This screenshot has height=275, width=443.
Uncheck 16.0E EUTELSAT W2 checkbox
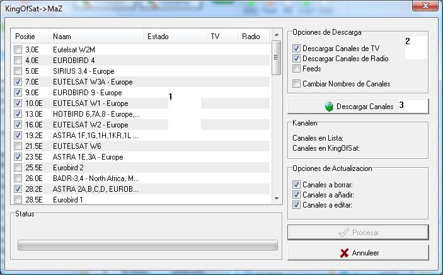tap(18, 125)
